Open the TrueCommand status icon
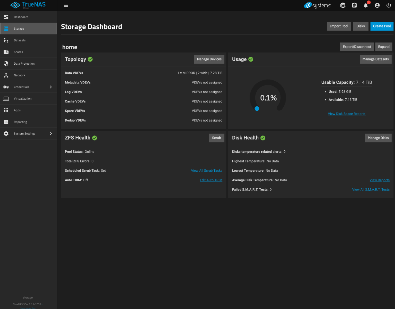The height and width of the screenshot is (309, 395). 343,5
